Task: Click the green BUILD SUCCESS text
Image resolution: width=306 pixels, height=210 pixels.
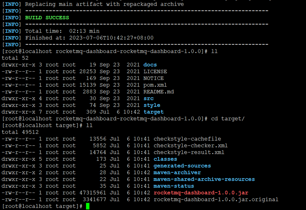Action: coord(47,18)
